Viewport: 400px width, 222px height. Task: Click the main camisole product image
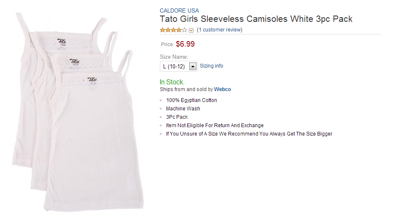77,112
